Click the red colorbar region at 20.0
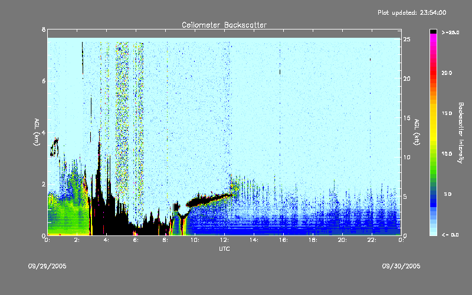472x295 pixels. (x=433, y=73)
